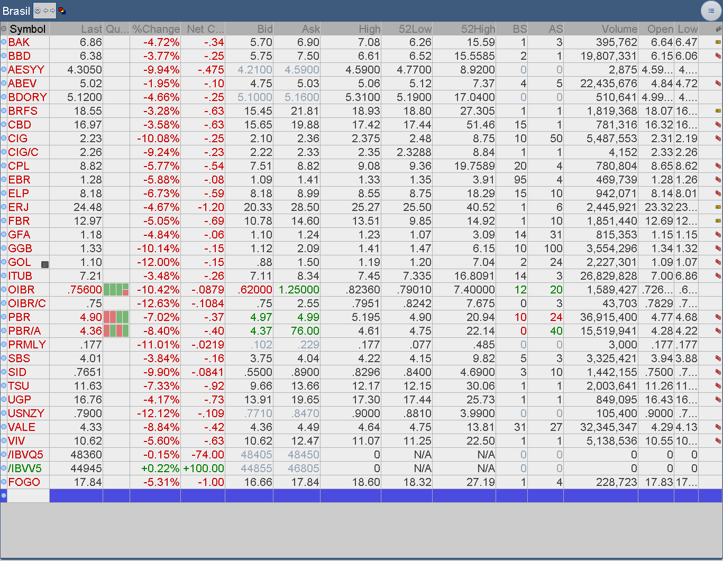Click the blue circle beside FOGO
The image size is (723, 561).
coord(4,482)
